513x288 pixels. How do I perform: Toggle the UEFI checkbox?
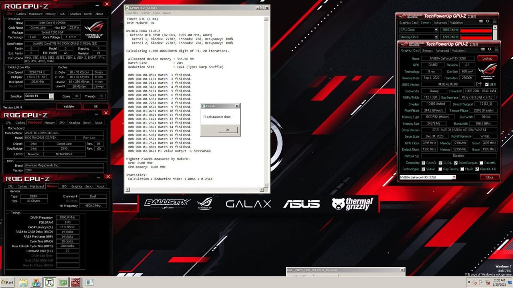[486, 84]
